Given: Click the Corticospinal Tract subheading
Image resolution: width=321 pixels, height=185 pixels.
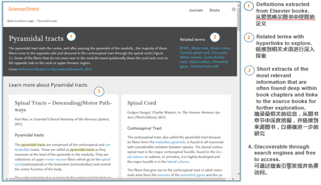Looking at the screenshot, I should pyautogui.click(x=144, y=128).
